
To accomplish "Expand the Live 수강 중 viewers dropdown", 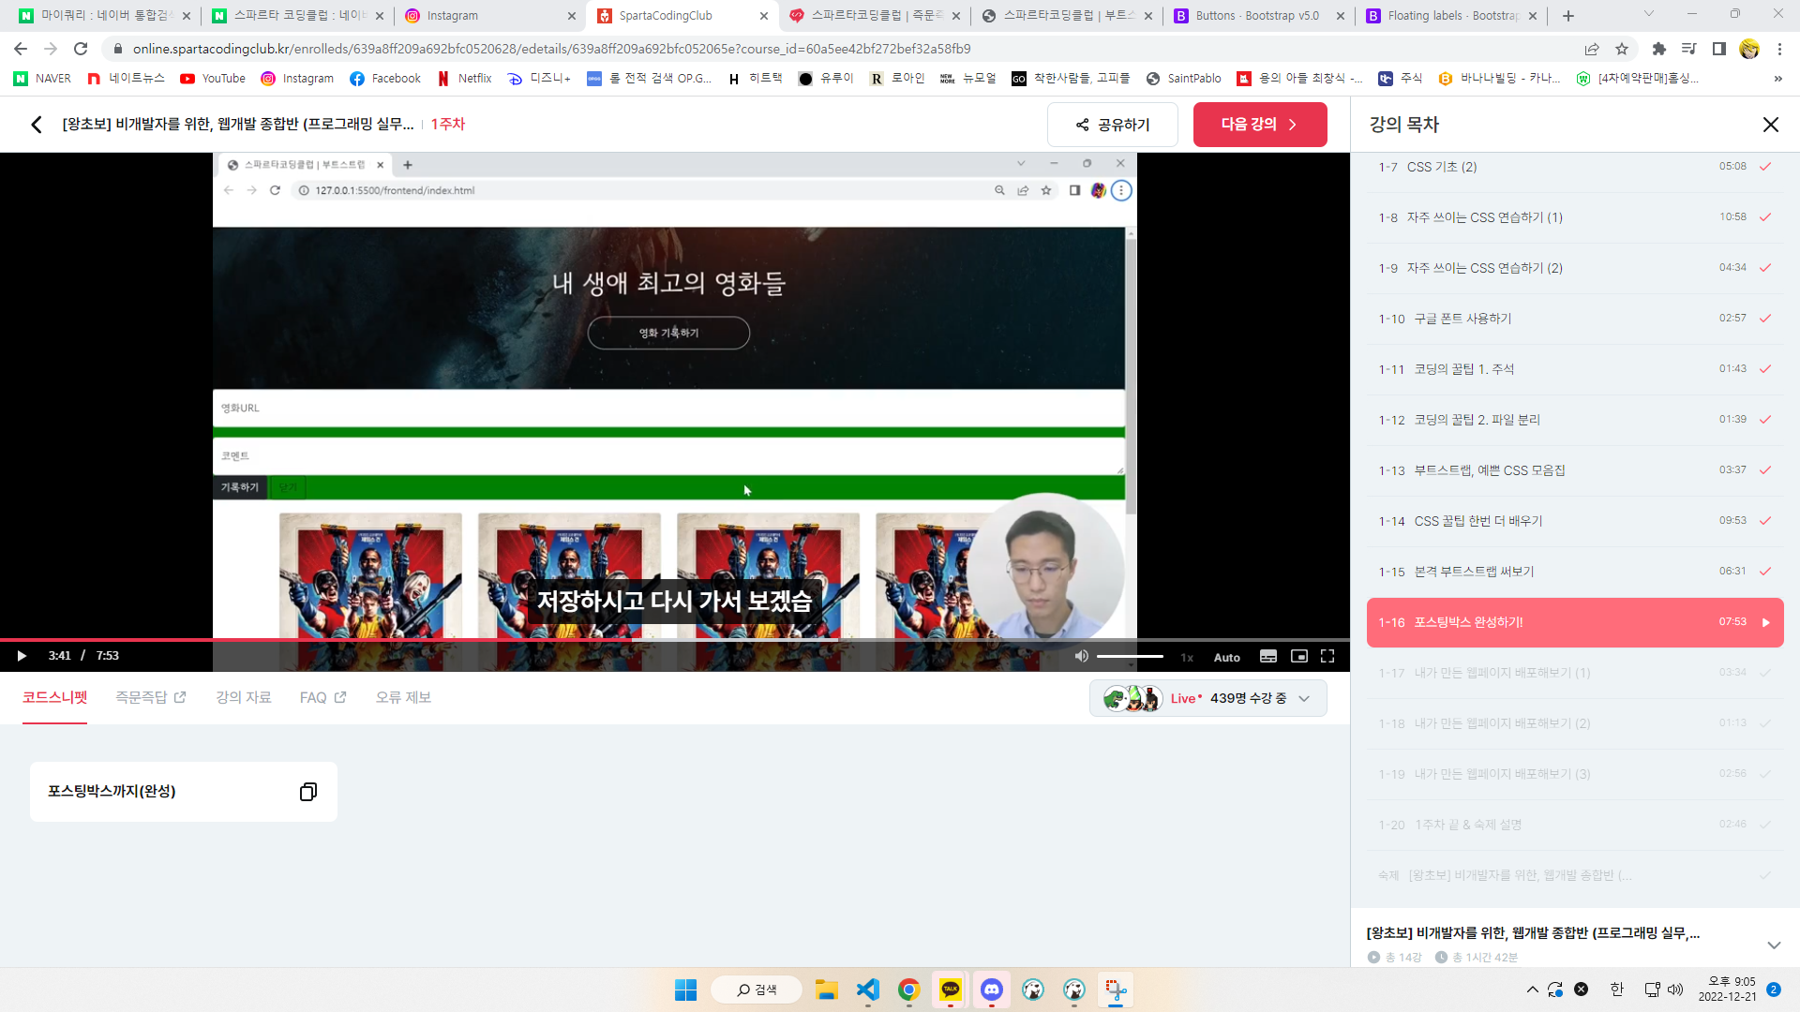I will point(1207,698).
